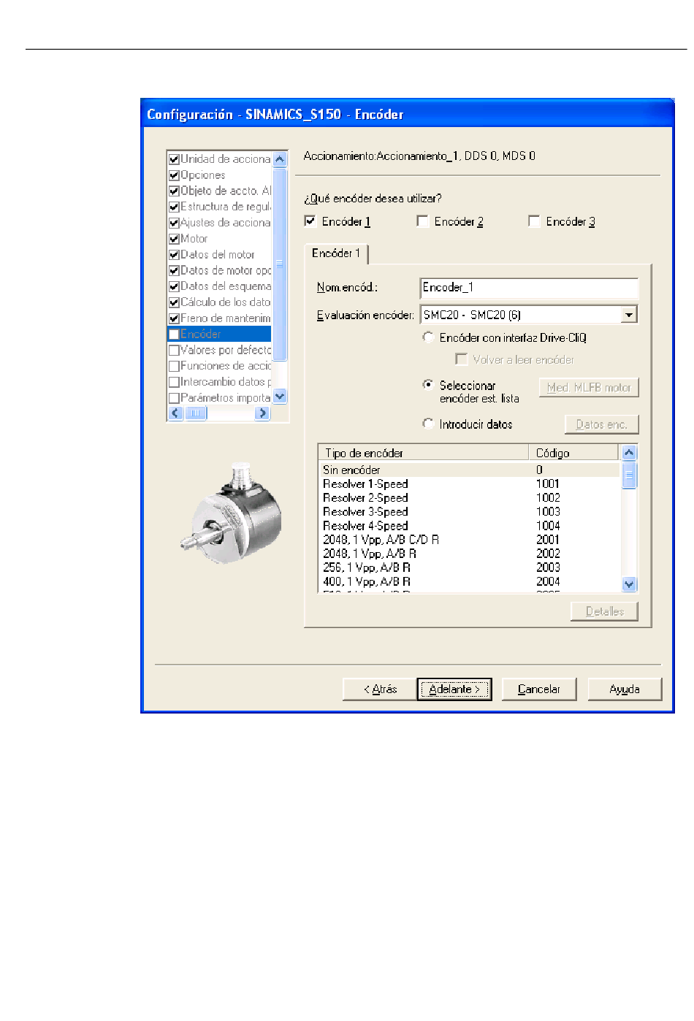Click the encoder table vertical scrollbar thumb
Image resolution: width=694 pixels, height=1021 pixels.
pyautogui.click(x=629, y=475)
